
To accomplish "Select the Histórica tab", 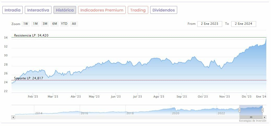I will [x=65, y=10].
